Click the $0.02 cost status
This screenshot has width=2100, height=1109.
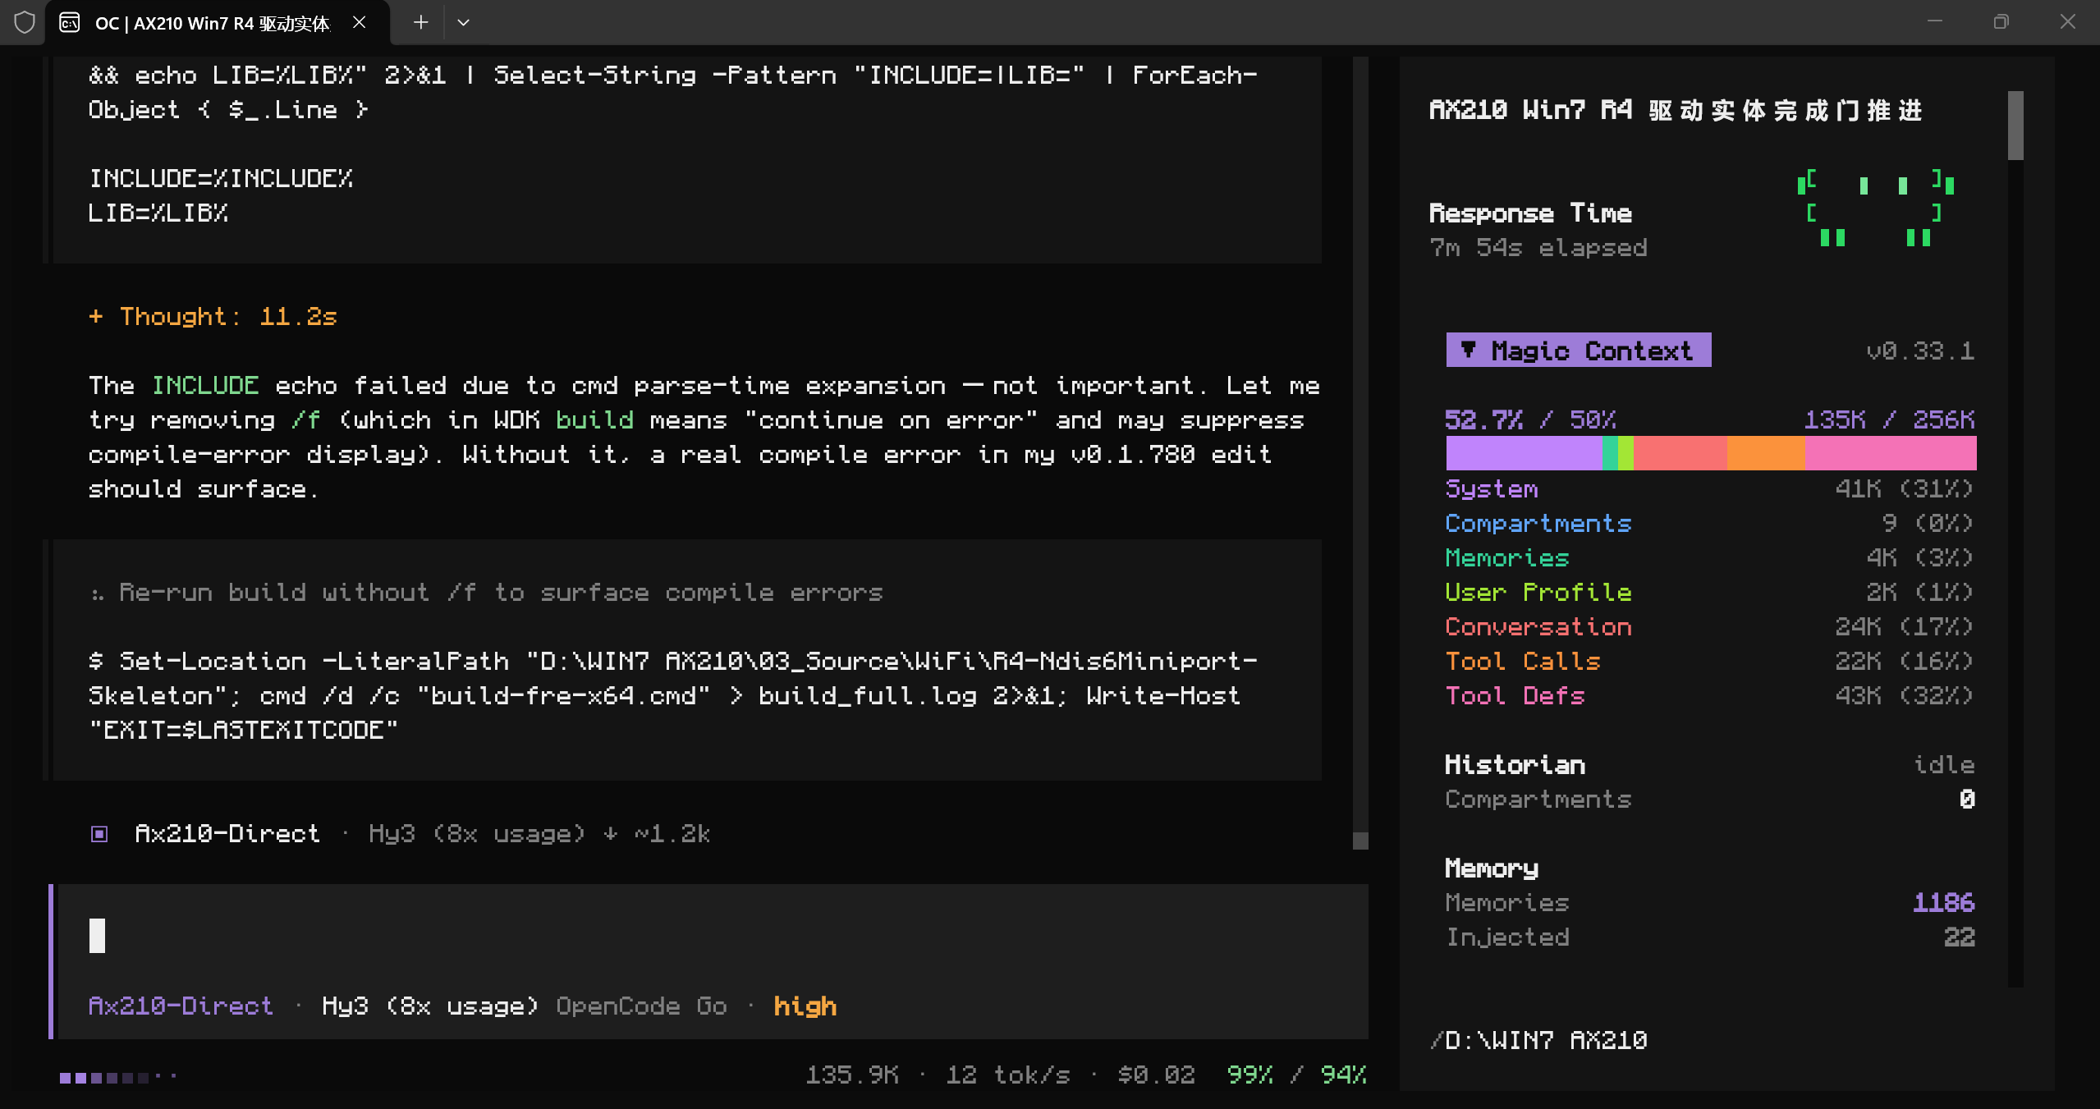pyautogui.click(x=1157, y=1075)
